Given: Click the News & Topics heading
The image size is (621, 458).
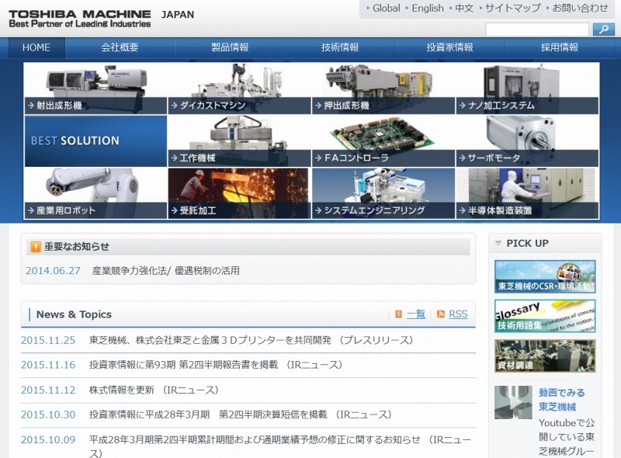Looking at the screenshot, I should click(x=74, y=314).
